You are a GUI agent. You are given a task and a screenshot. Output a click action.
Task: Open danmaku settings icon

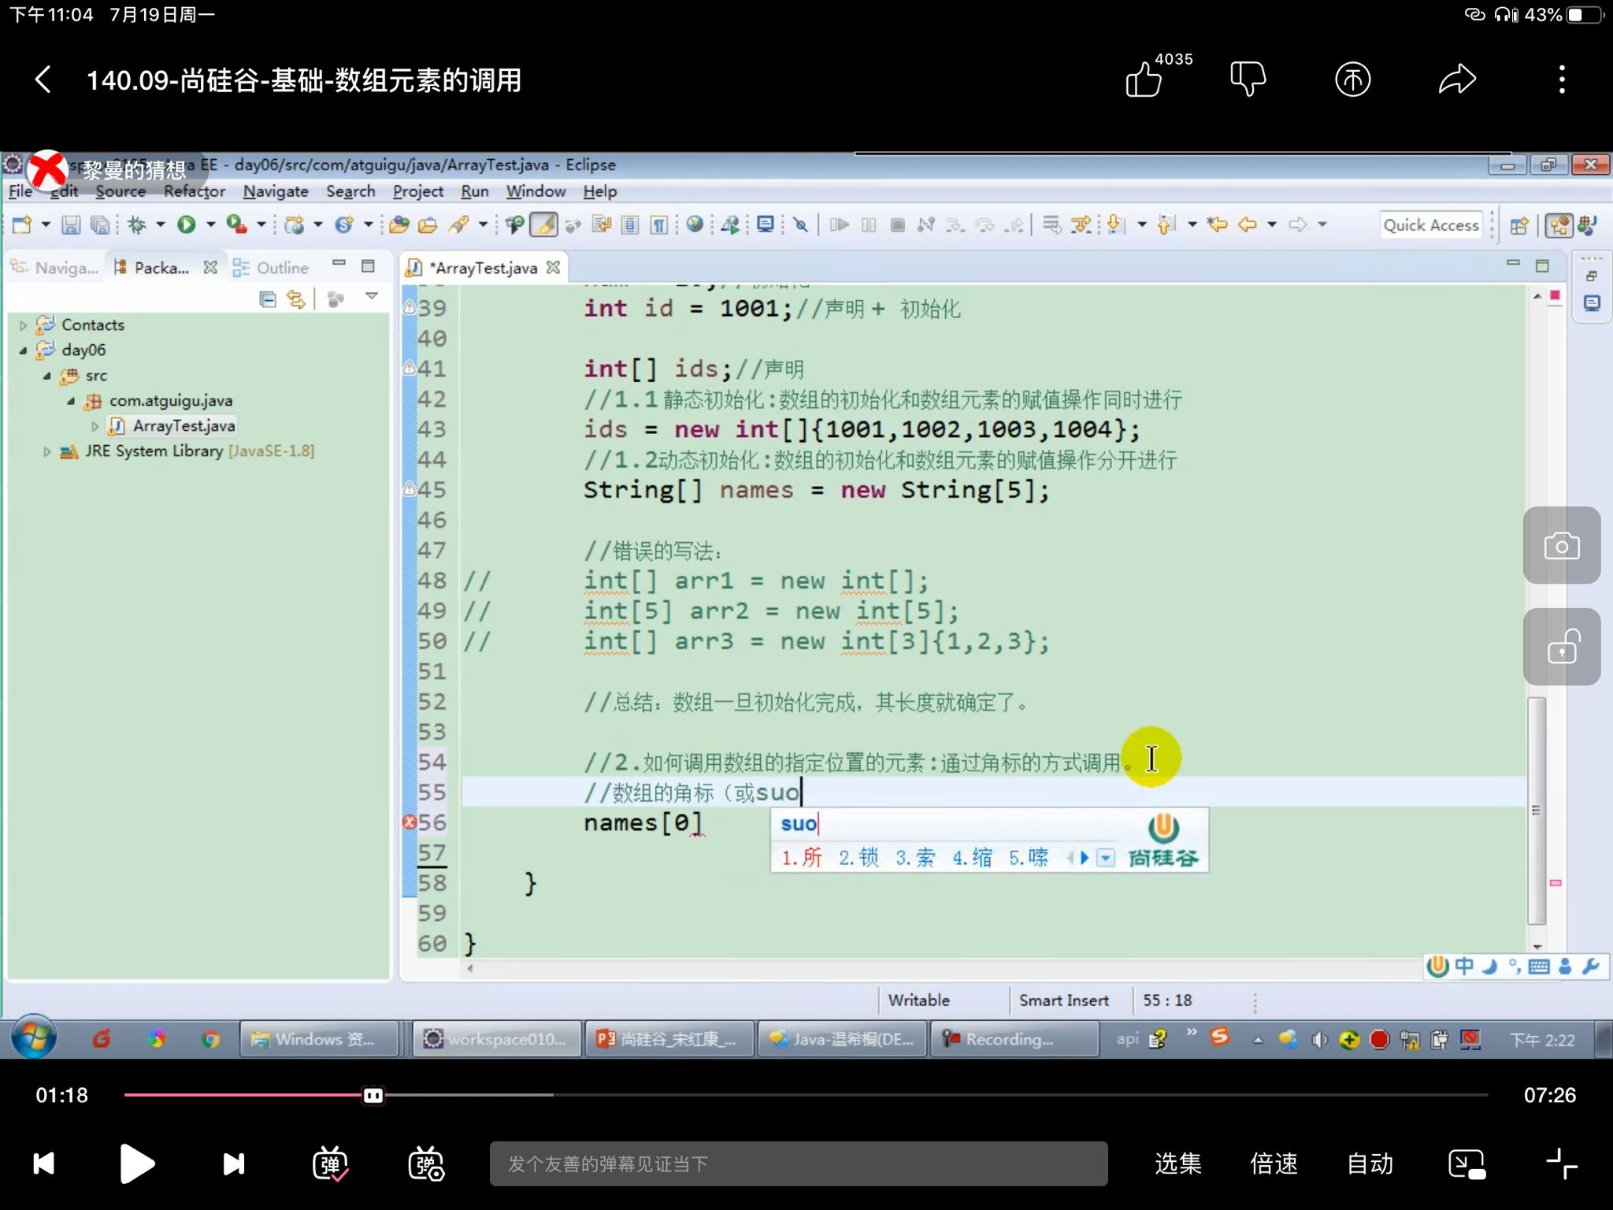pos(426,1164)
